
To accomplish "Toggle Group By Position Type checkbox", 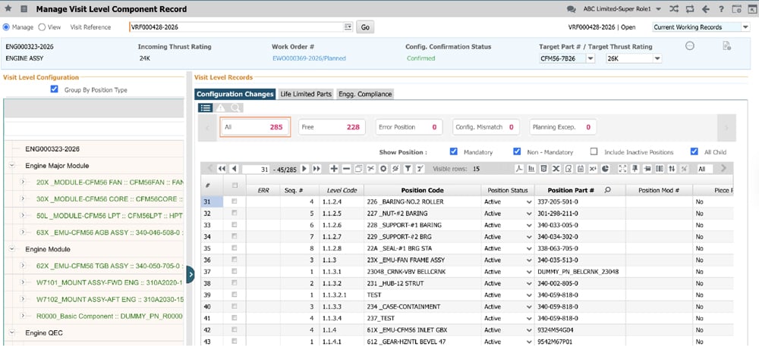I will [54, 89].
